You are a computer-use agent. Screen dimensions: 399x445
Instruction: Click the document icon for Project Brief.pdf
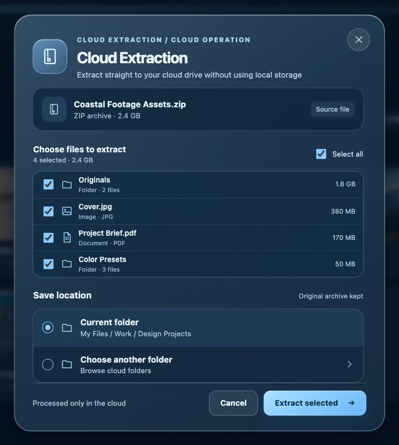coord(67,238)
